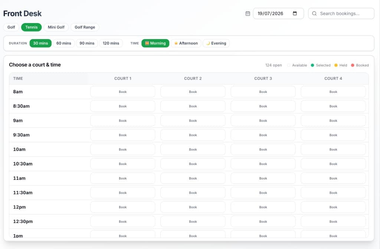Book Court 1 at 12:30pm
Viewport: 380px width, 249px height.
coord(122,221)
